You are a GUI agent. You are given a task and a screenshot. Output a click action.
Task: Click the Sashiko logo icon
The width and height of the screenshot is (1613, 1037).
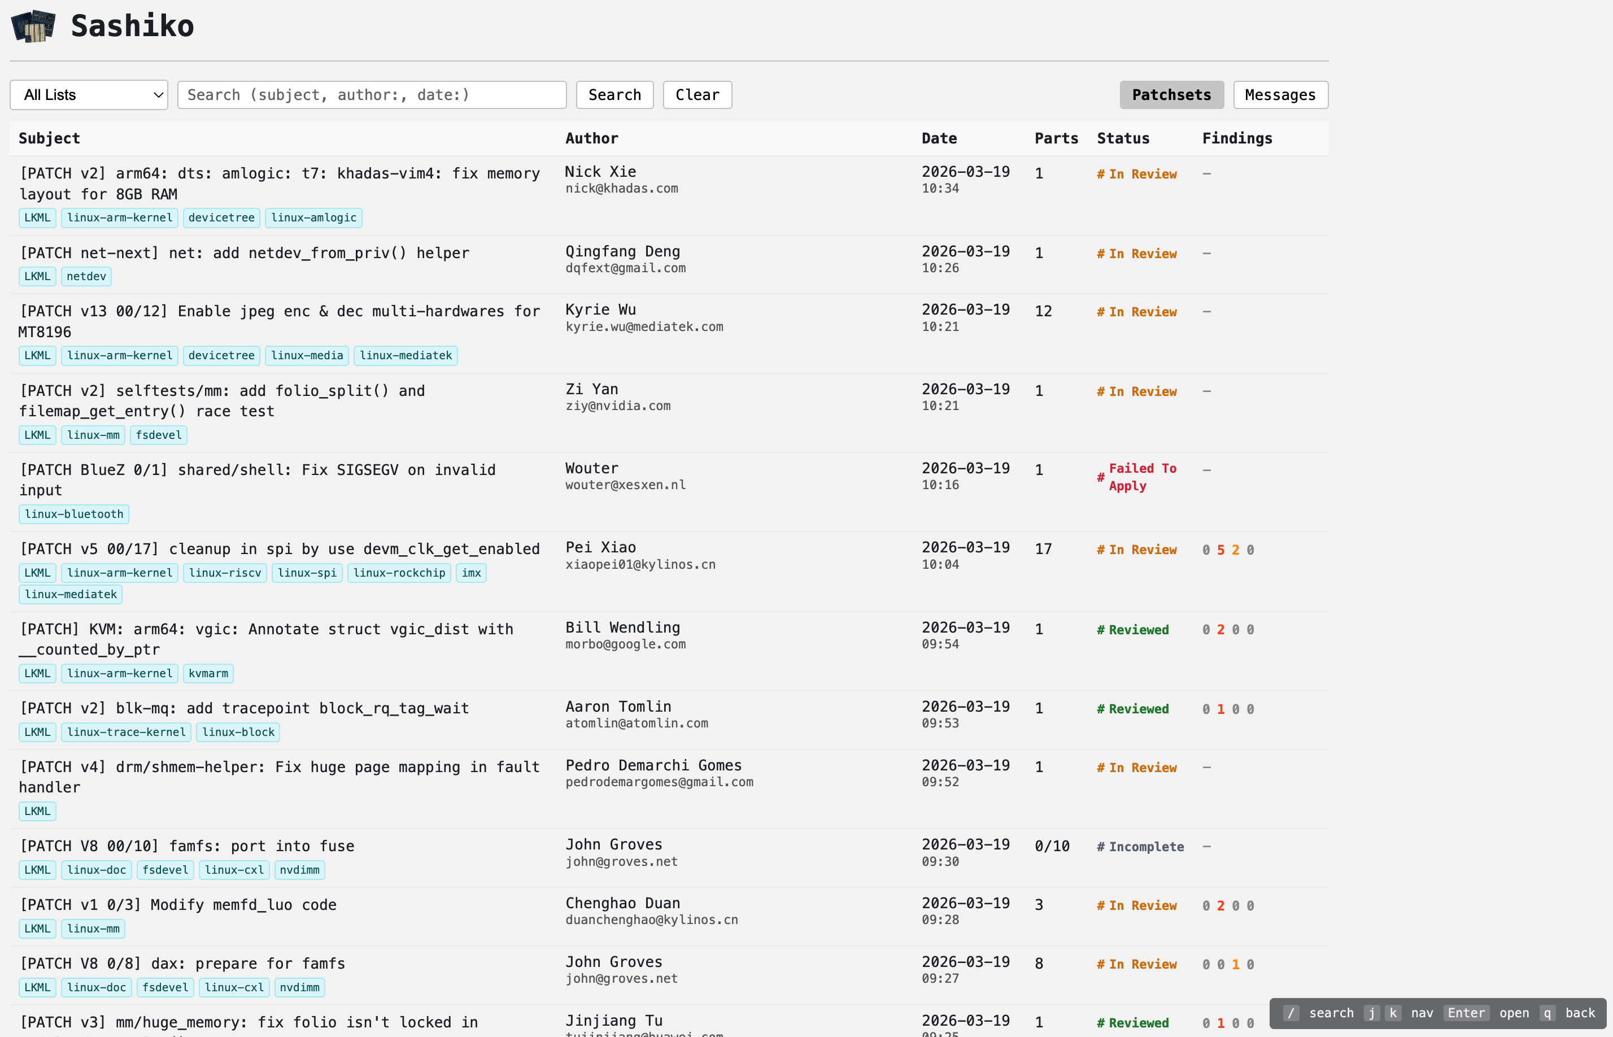coord(33,26)
